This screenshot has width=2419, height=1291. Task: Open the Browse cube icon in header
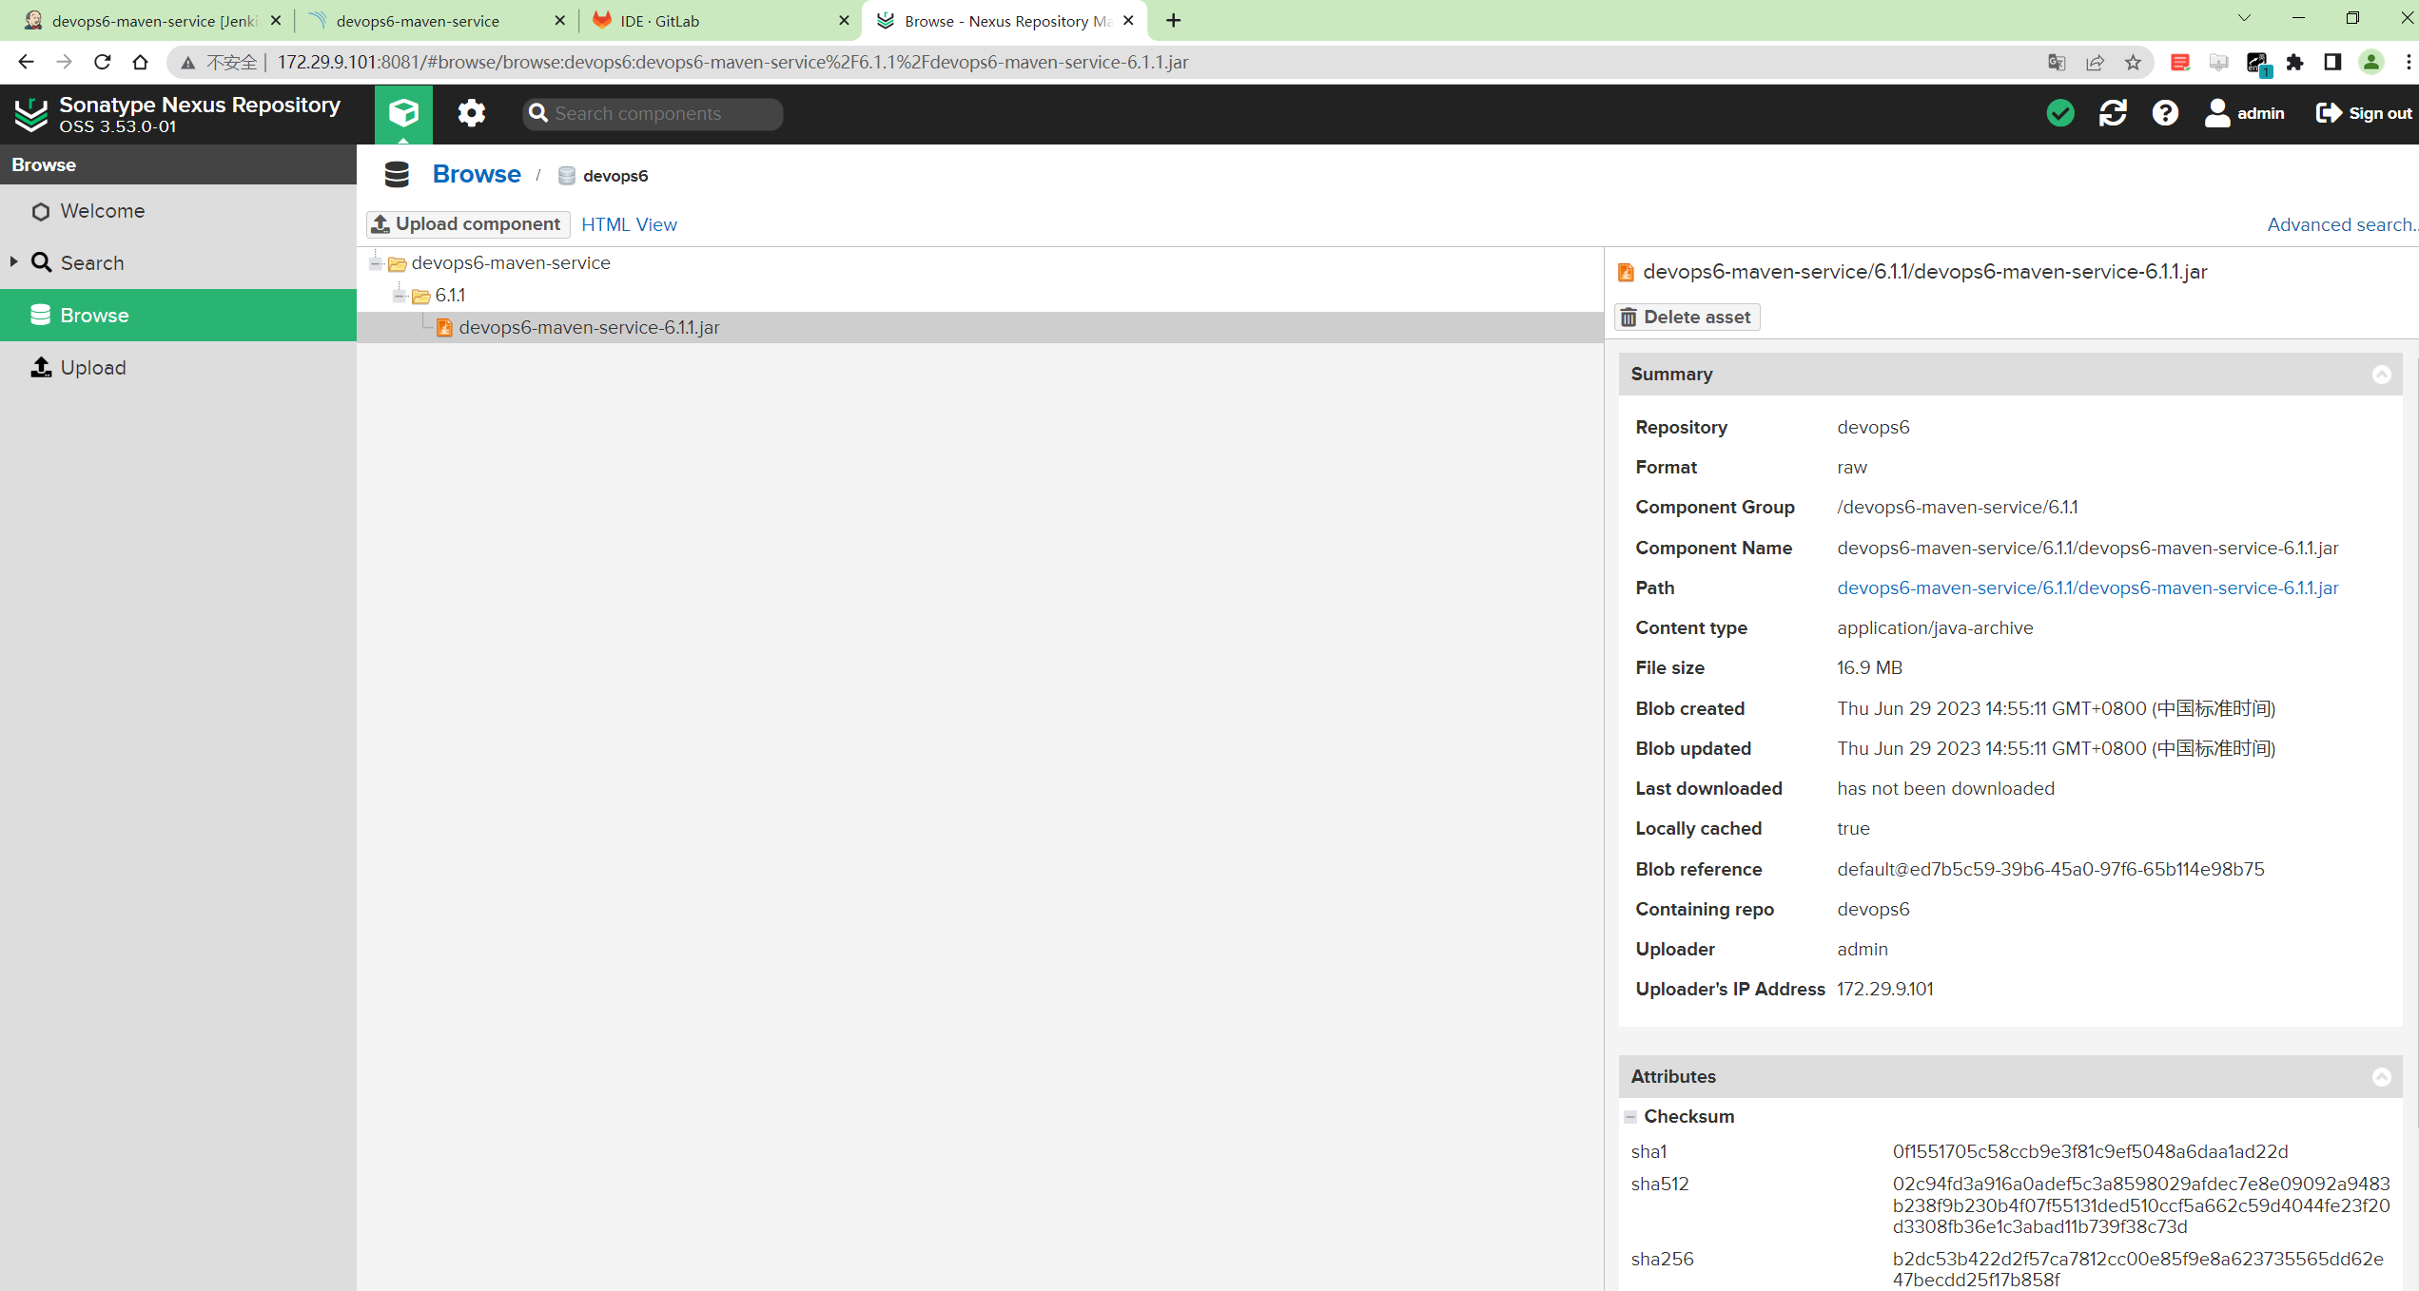(x=403, y=113)
